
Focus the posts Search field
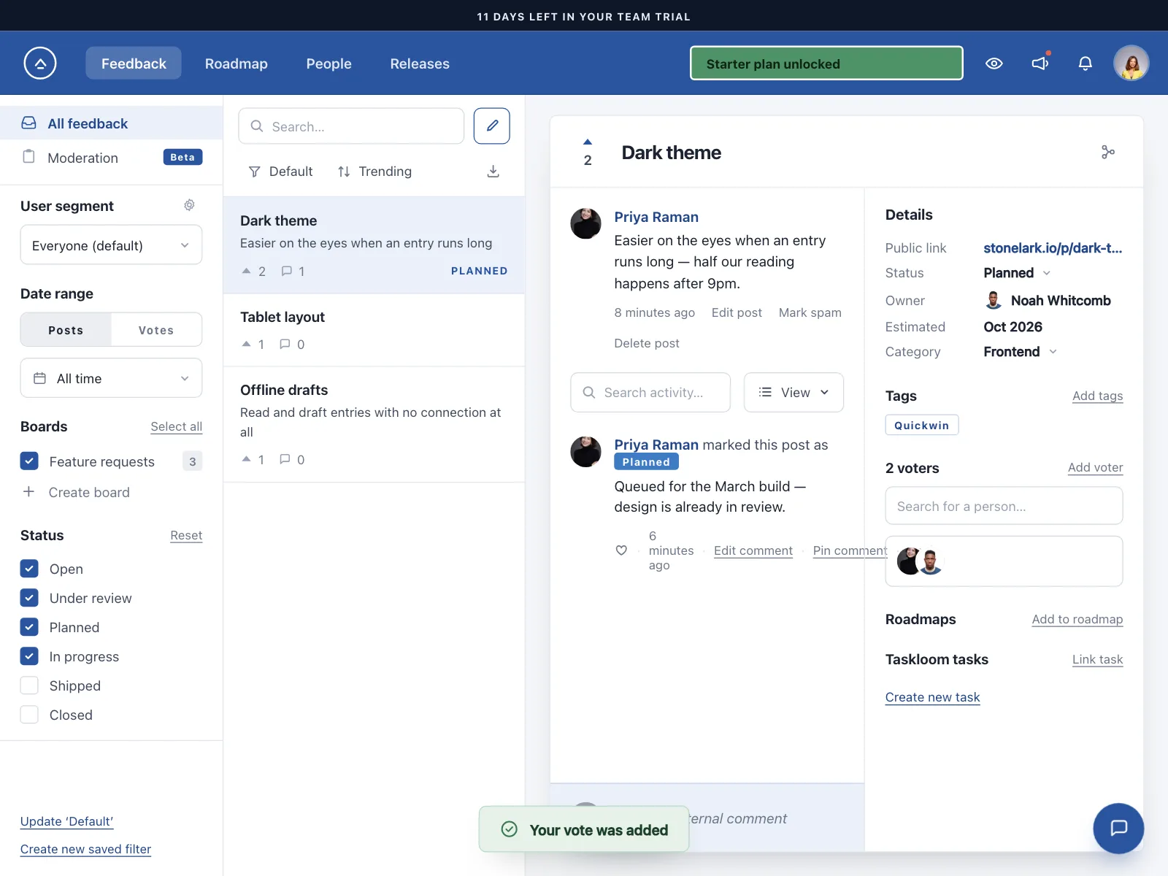coord(351,126)
